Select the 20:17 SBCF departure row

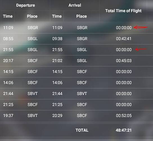76,61
